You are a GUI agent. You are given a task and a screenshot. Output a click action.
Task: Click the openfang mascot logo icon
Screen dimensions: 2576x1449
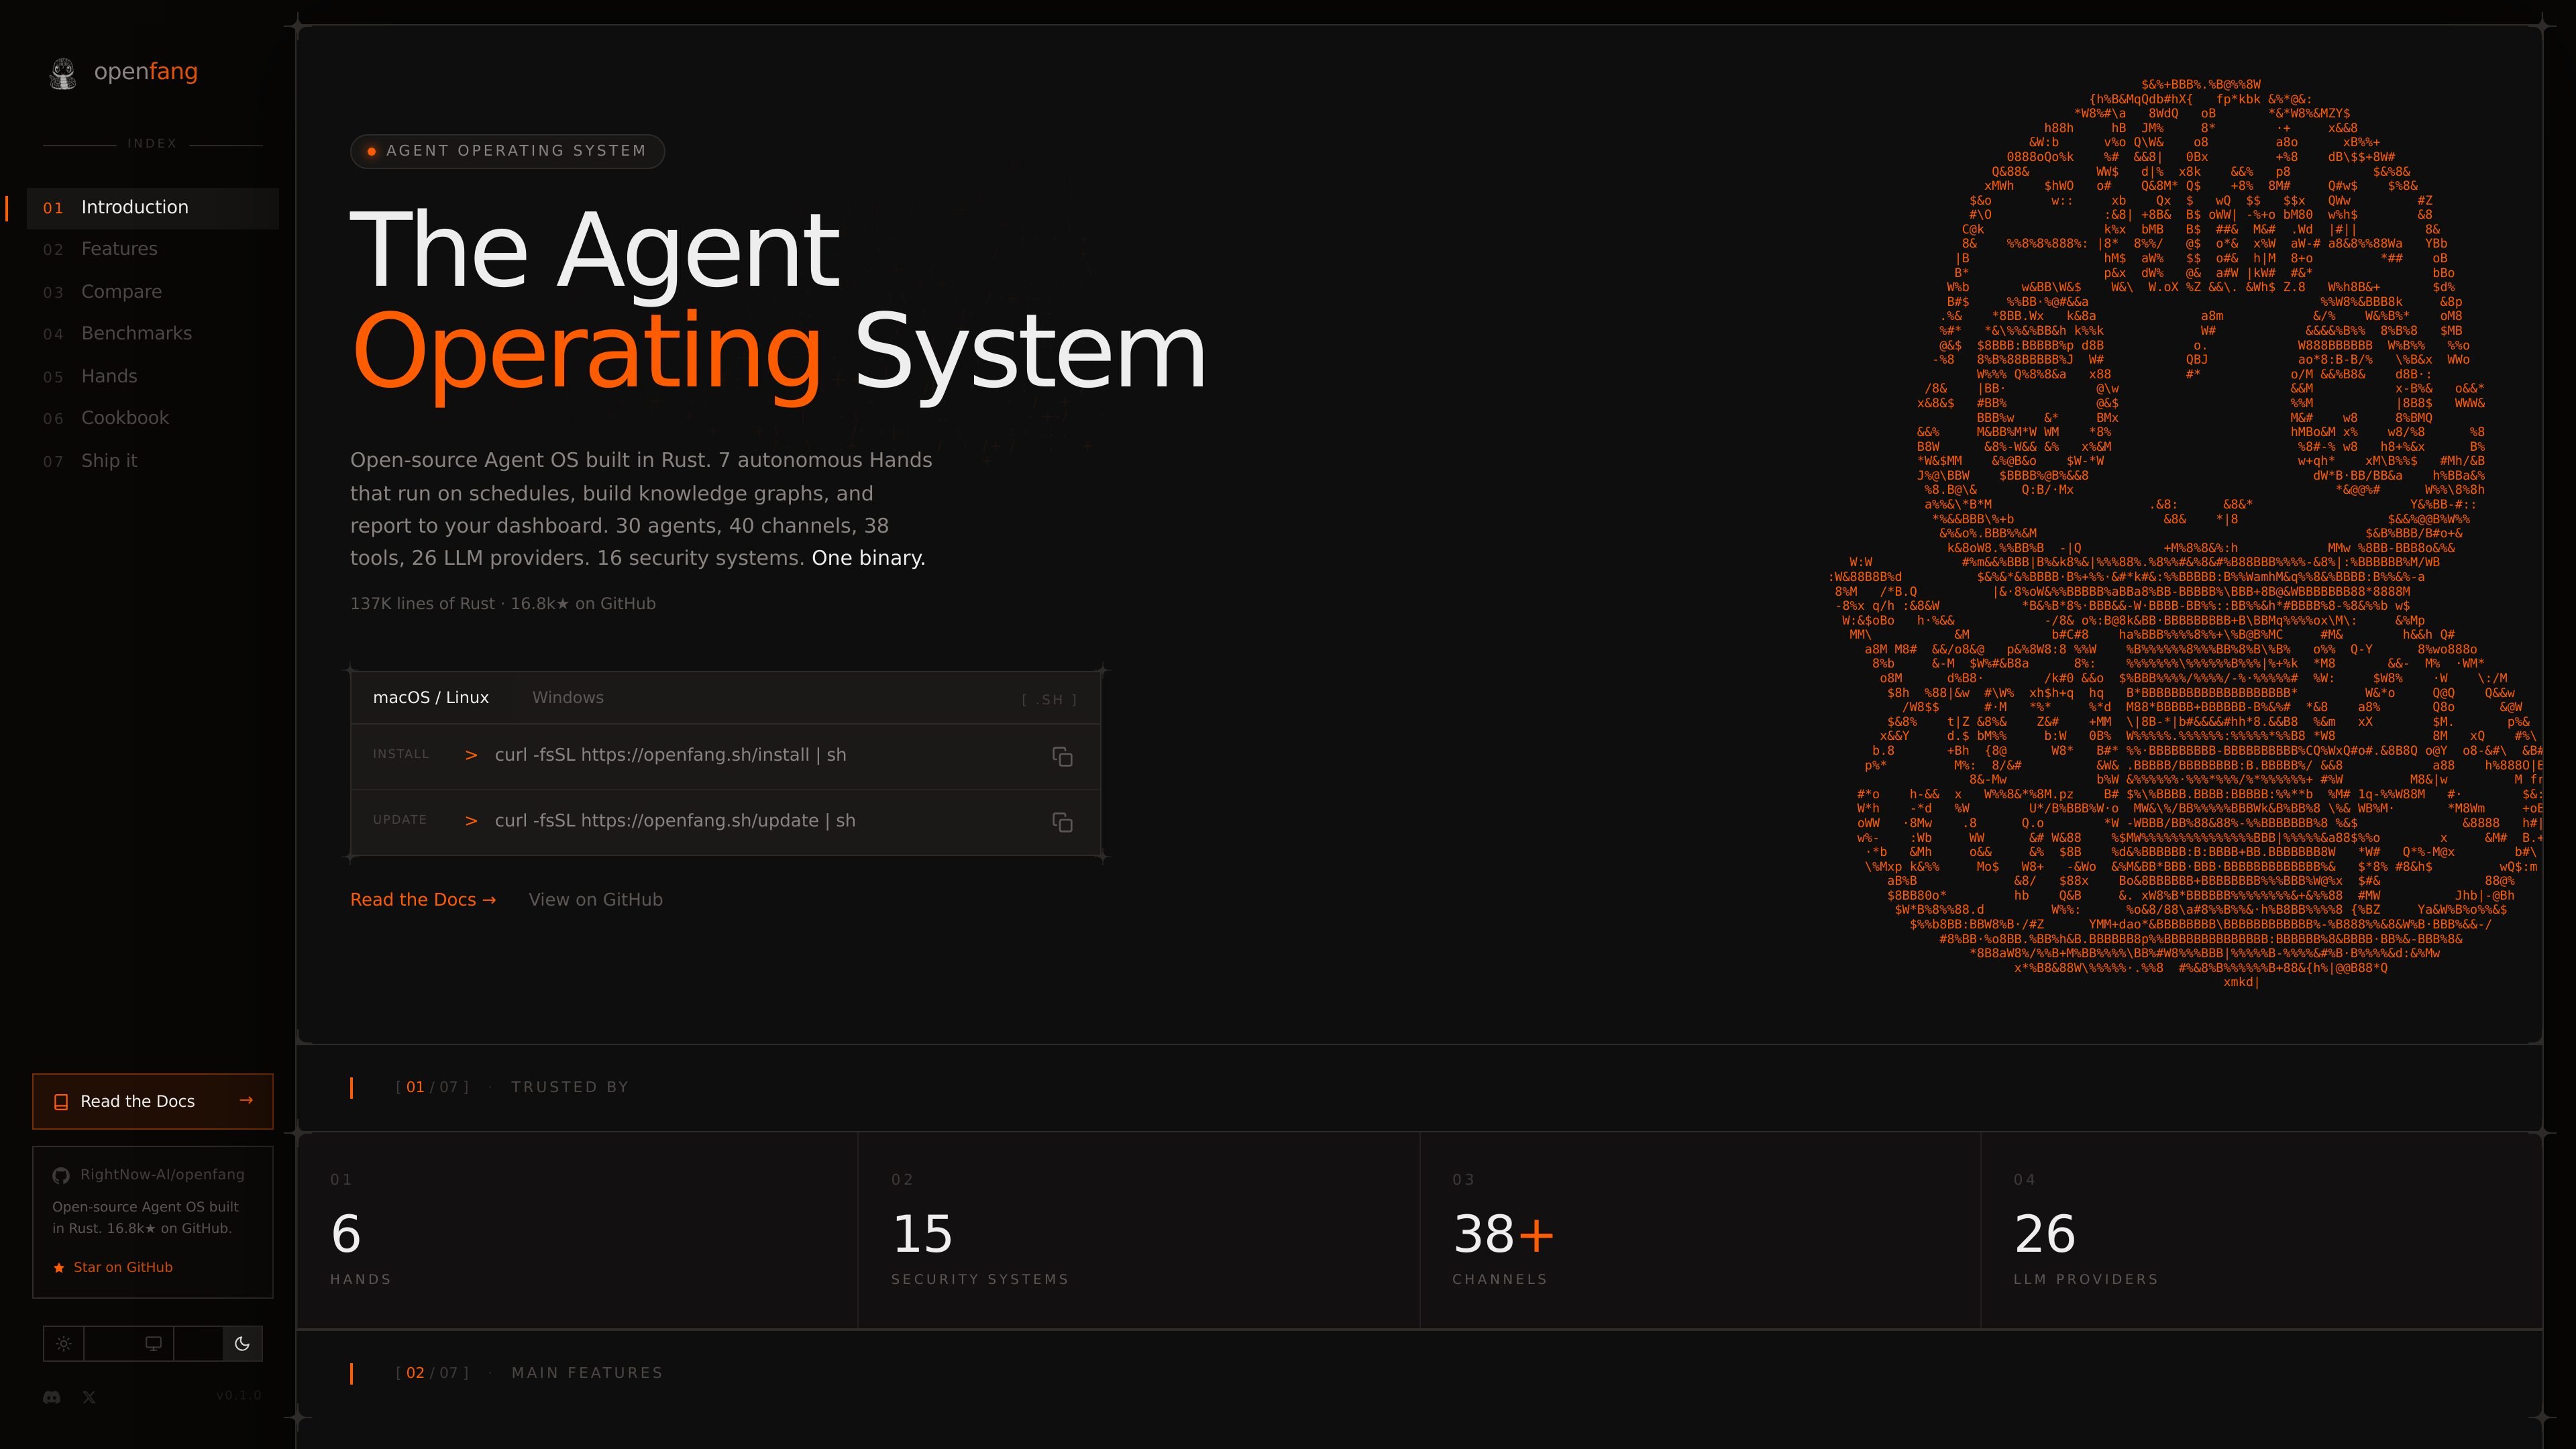(63, 73)
